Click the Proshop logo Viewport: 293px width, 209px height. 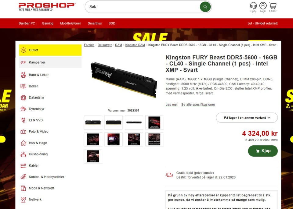pyautogui.click(x=47, y=7)
